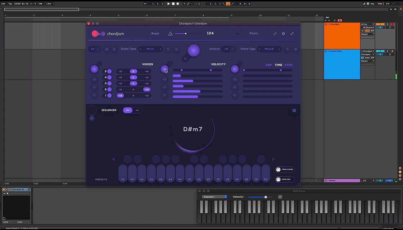Open the A# root key dropdown
The height and width of the screenshot is (230, 403).
(x=95, y=49)
